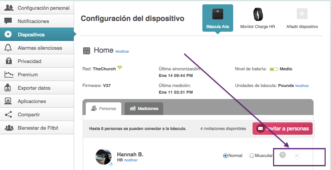The image size is (331, 170).
Task: Switch to the Mediciones tab
Action: click(144, 108)
